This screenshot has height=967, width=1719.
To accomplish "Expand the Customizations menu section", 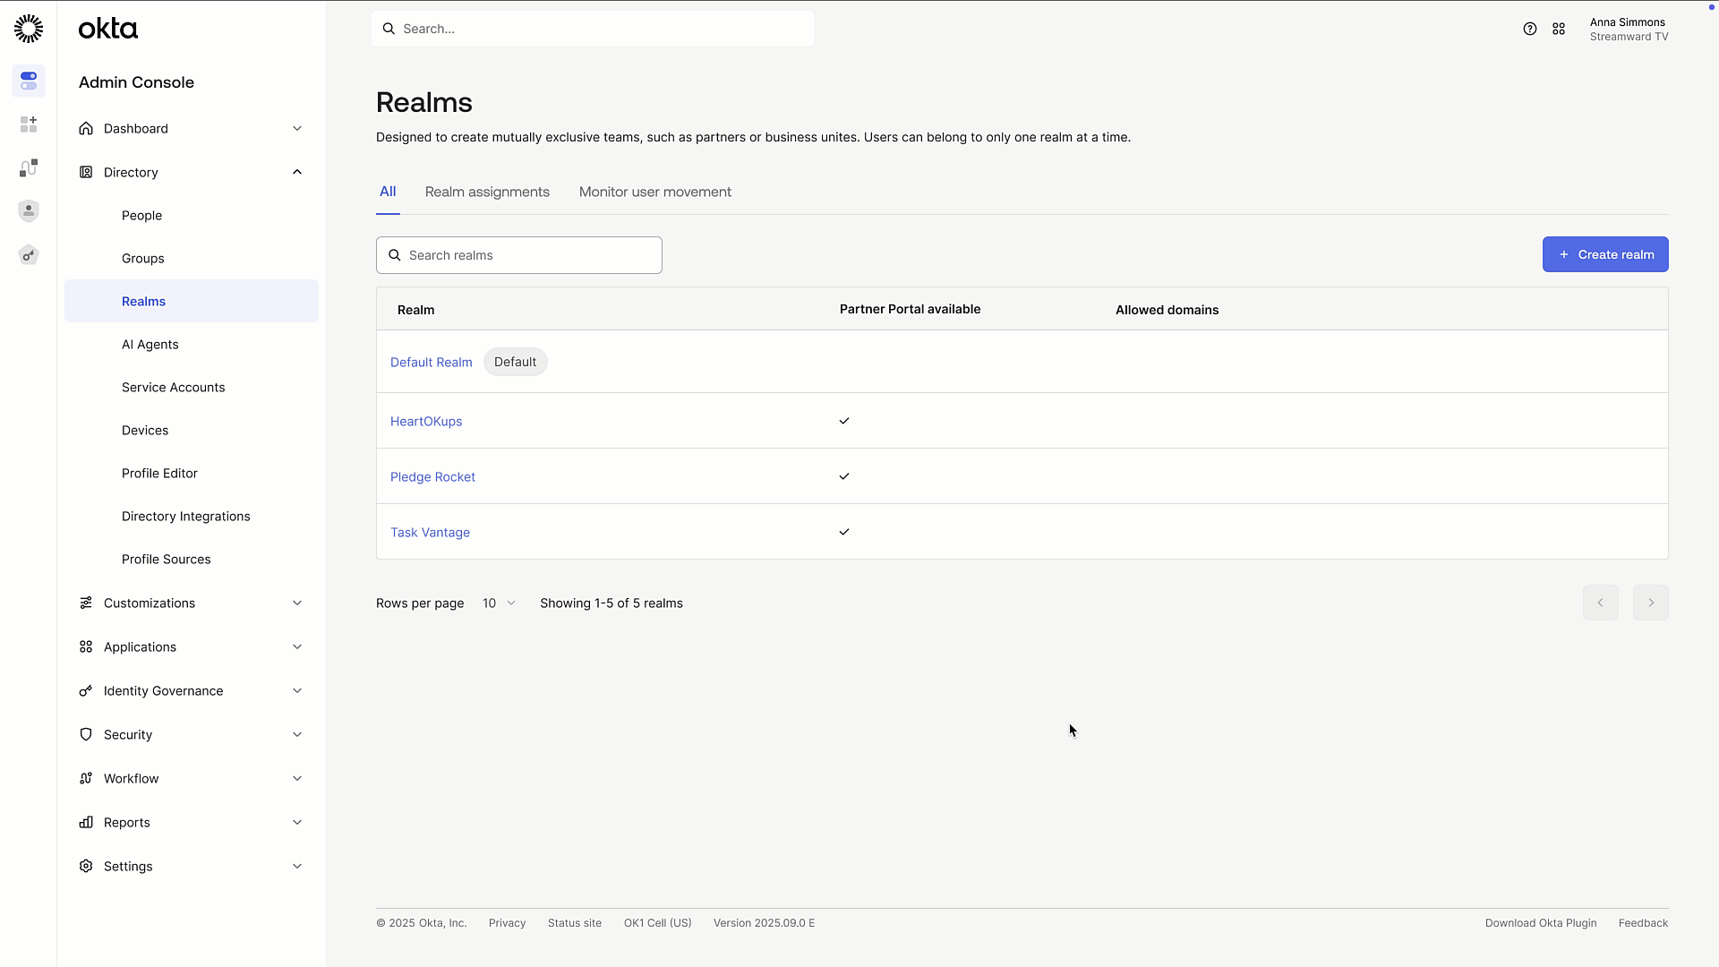I will (297, 603).
